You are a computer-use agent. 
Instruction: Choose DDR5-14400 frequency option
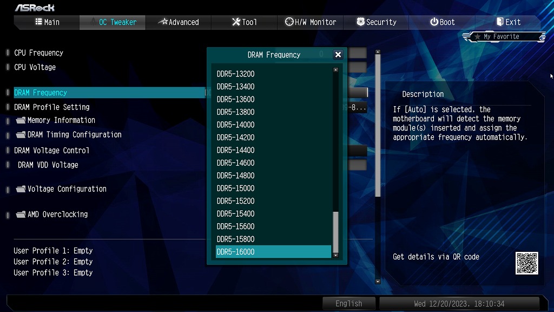click(x=273, y=150)
